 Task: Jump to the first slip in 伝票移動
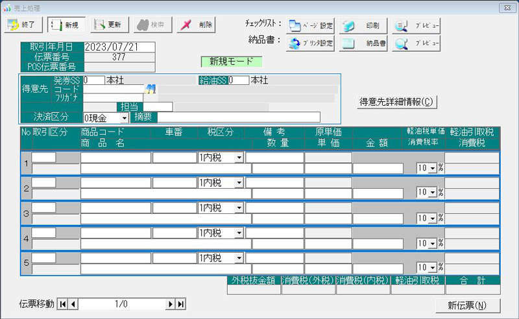click(x=63, y=304)
